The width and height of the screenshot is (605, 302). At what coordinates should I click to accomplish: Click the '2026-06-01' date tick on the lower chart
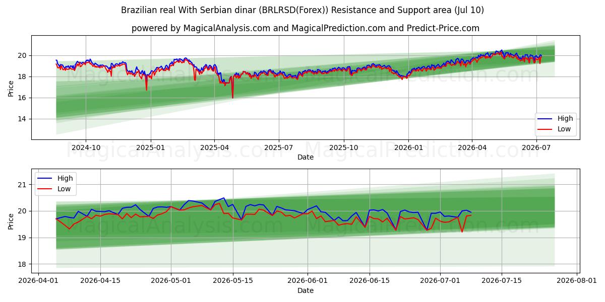308,281
